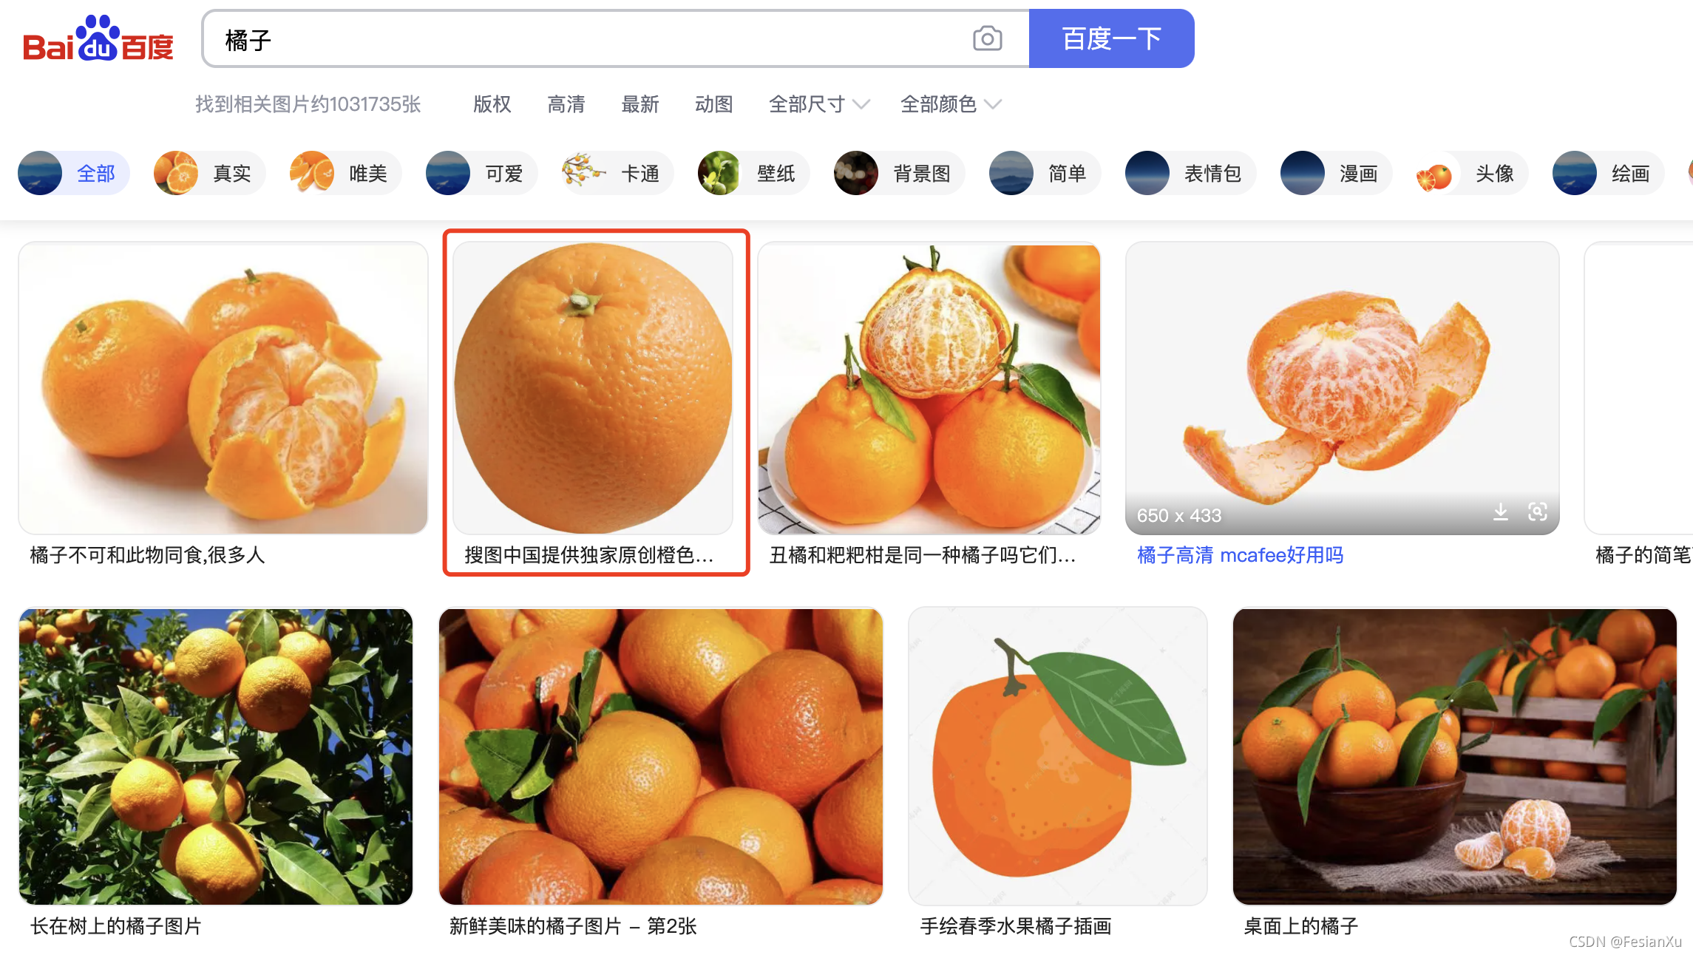Click the find-similar-image scan icon
This screenshot has height=955, width=1693.
1537,512
